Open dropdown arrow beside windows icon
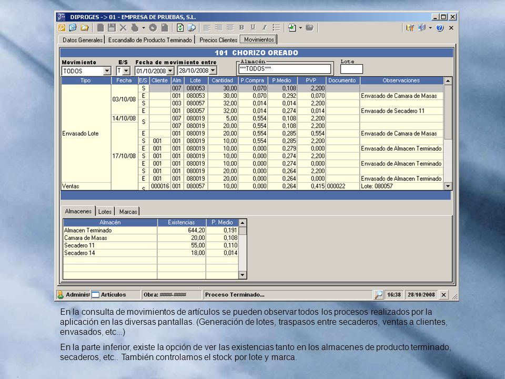Viewport: 505px width, 379px height. tap(431, 28)
